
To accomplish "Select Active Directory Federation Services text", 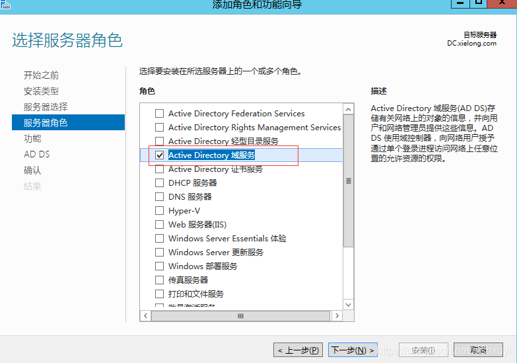I will coord(236,113).
